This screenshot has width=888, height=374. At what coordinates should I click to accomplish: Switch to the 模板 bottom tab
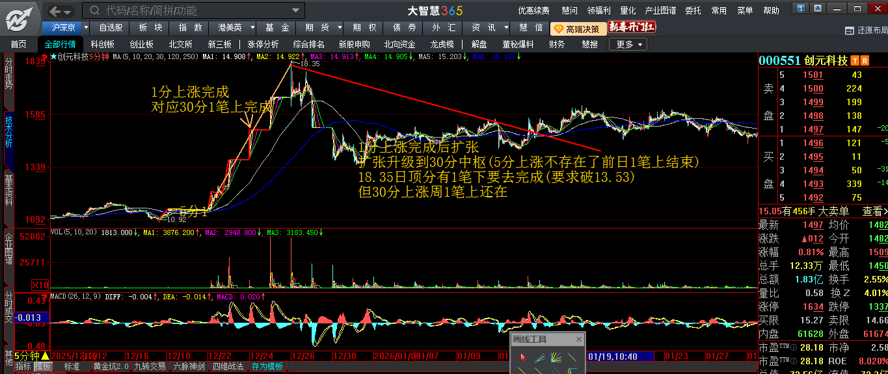point(43,367)
